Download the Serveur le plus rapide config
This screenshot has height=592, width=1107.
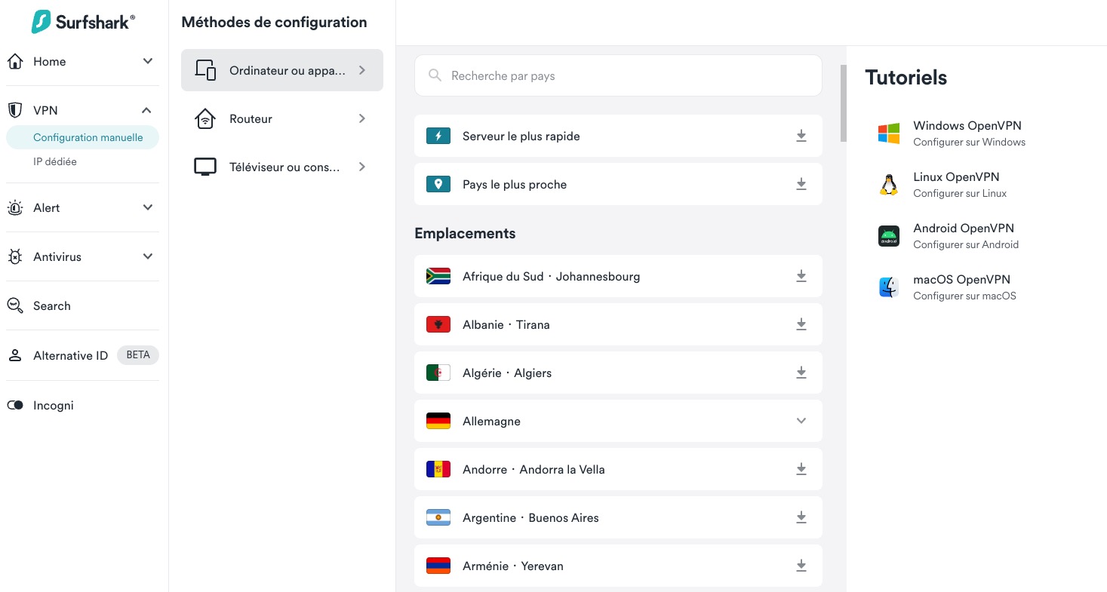tap(801, 136)
